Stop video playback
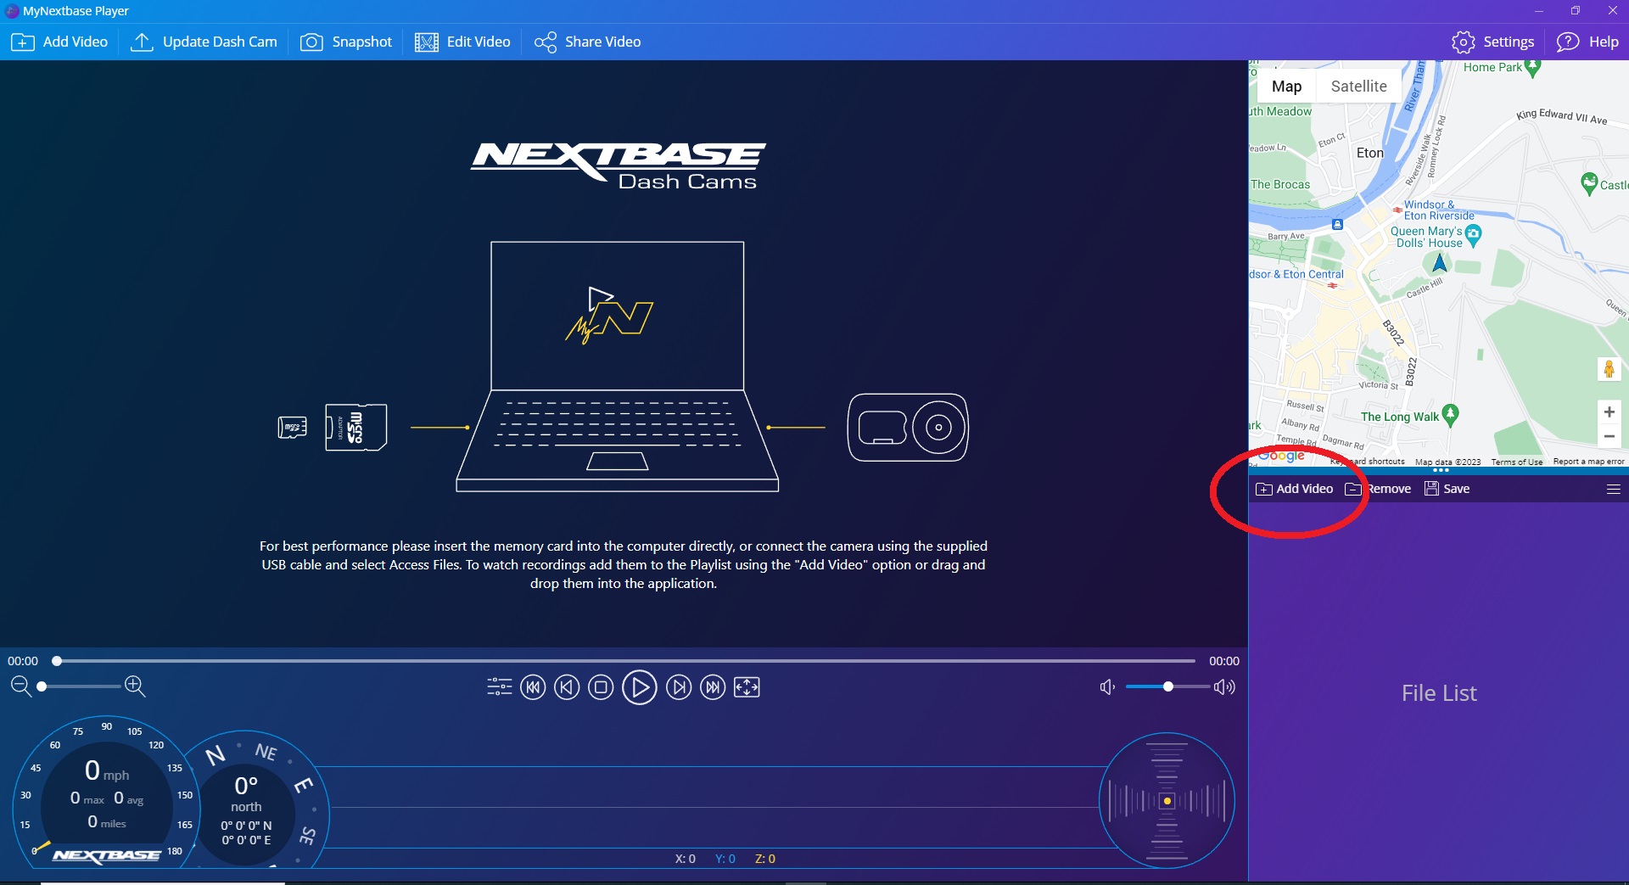 pyautogui.click(x=601, y=687)
